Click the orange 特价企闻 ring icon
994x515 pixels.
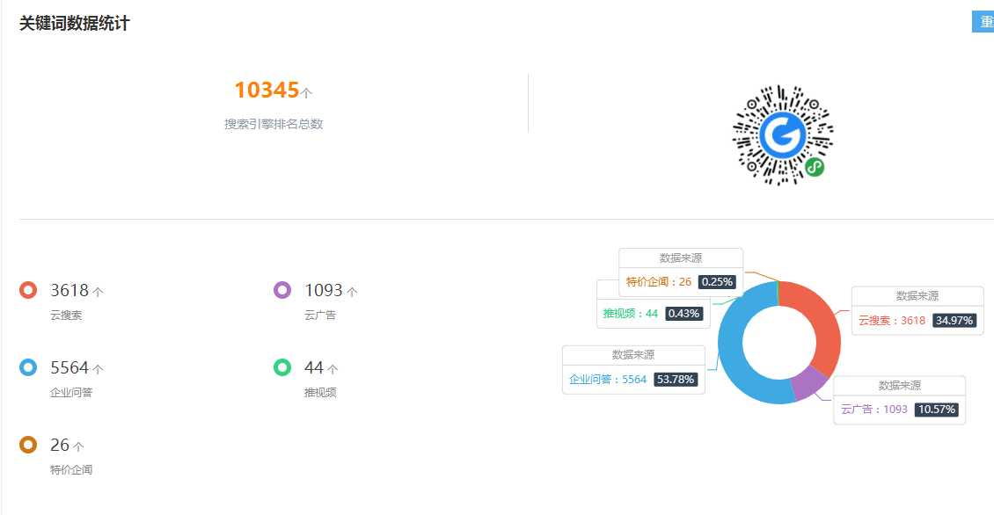tap(28, 445)
